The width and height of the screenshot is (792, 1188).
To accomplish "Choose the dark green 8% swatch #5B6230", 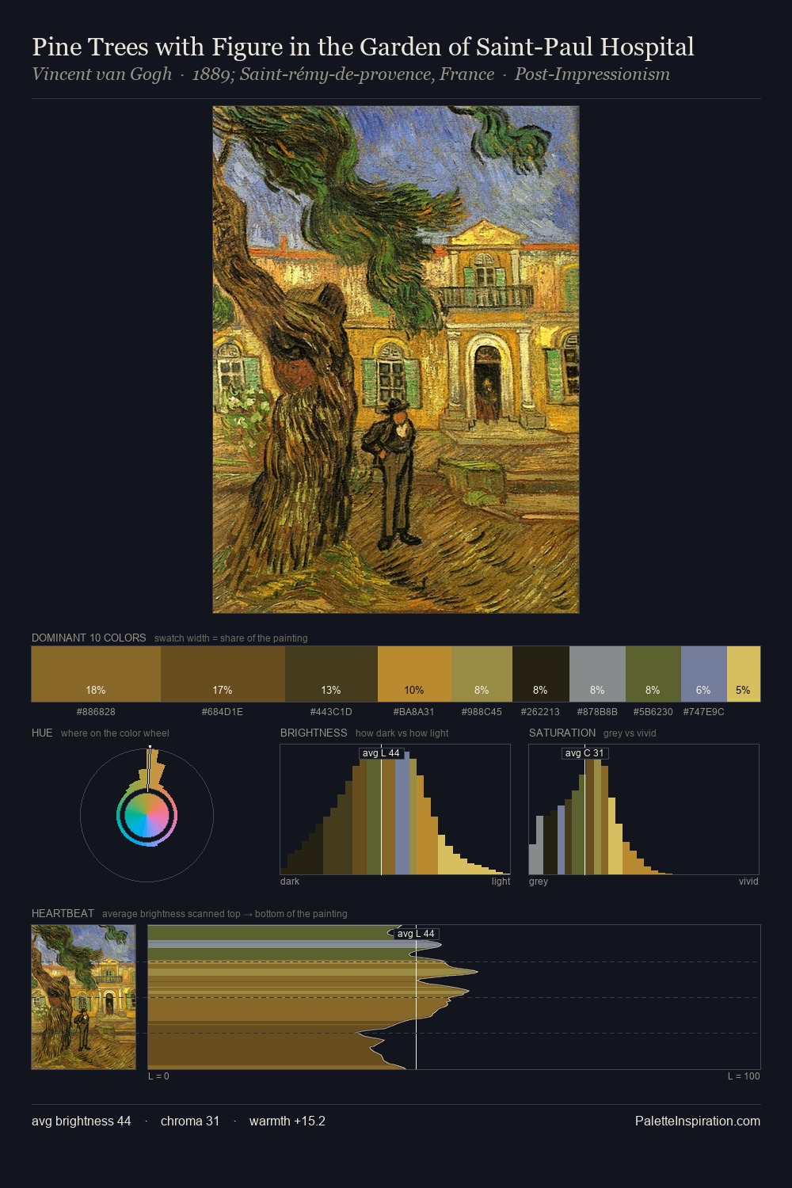I will (653, 674).
